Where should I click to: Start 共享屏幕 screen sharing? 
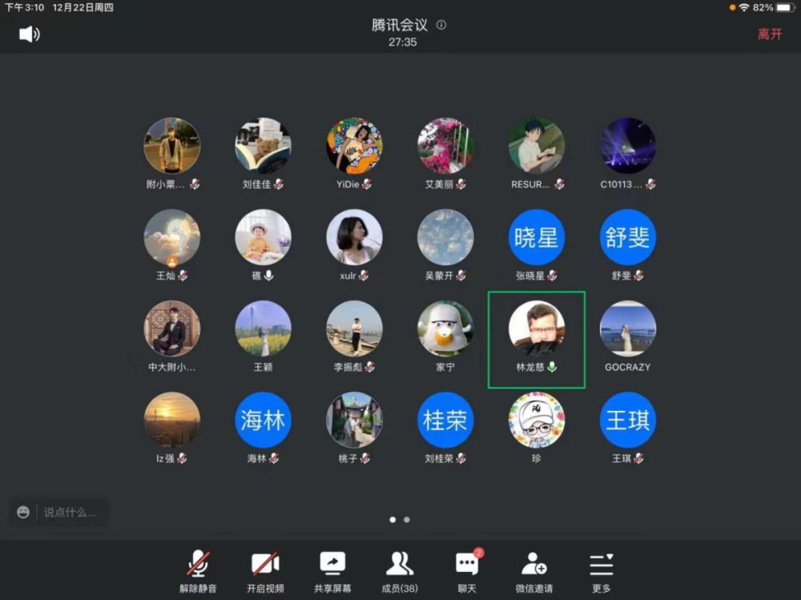coord(332,572)
